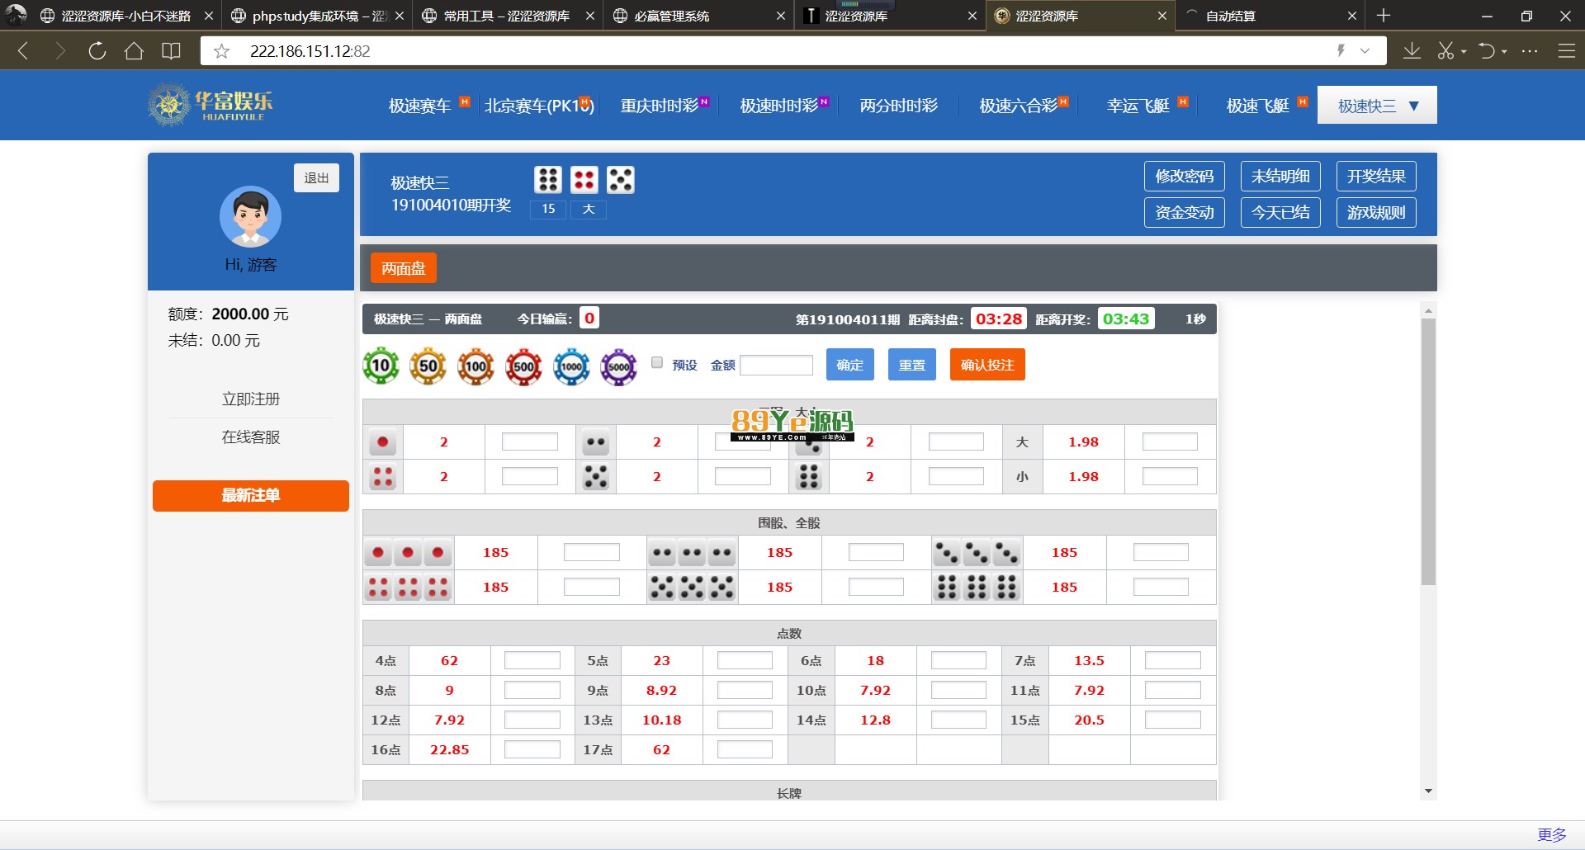The image size is (1585, 850).
Task: Click the 最新注单 latest bets button
Action: click(x=251, y=495)
